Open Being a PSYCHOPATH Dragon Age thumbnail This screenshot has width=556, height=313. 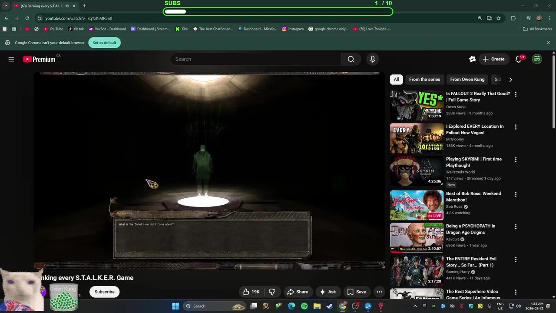(417, 238)
